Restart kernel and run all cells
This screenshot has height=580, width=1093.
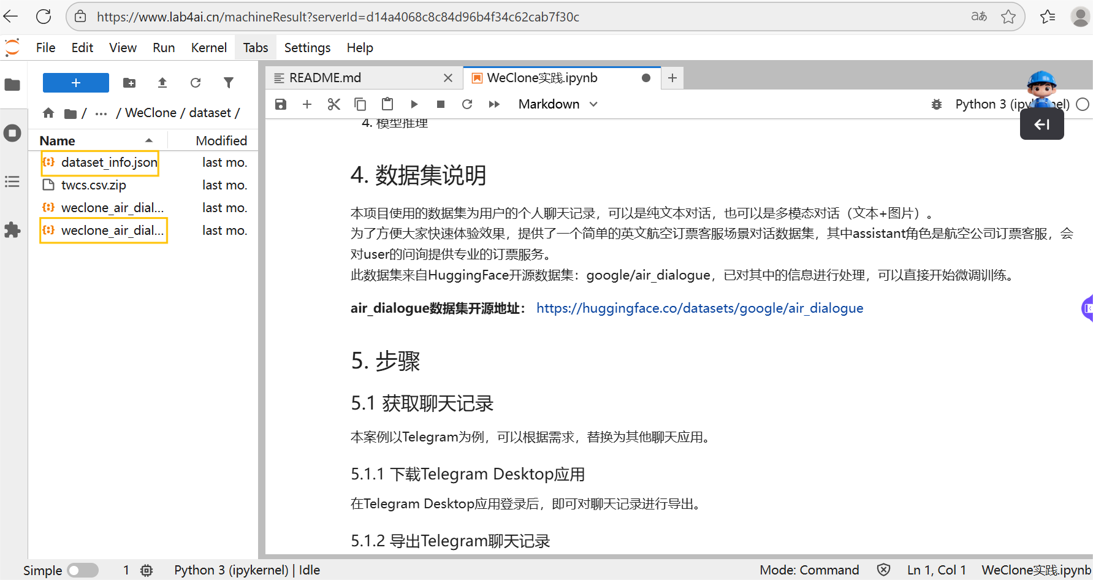pos(494,104)
